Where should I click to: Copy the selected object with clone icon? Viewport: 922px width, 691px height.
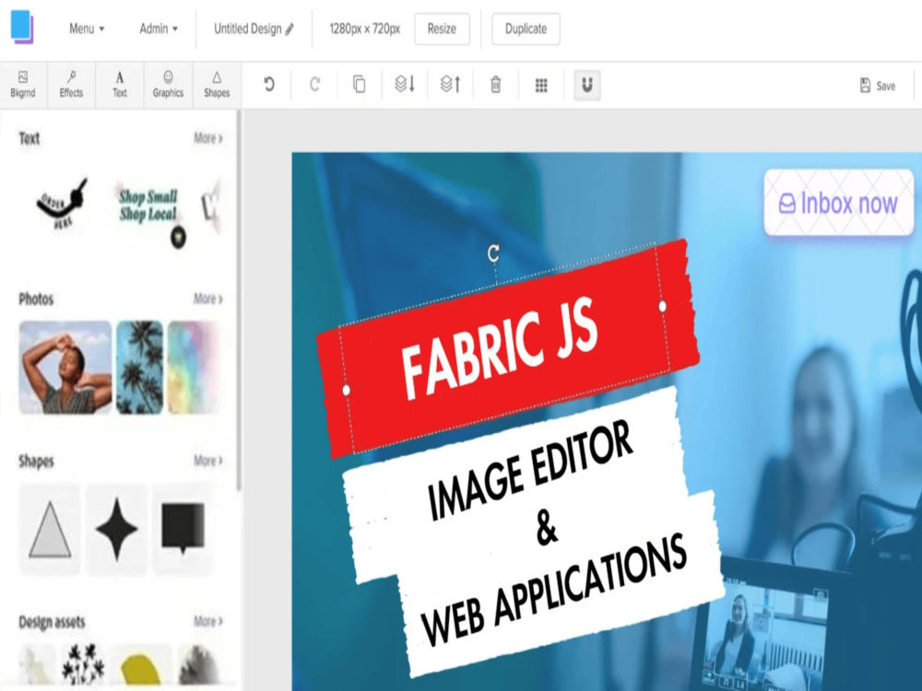coord(359,85)
